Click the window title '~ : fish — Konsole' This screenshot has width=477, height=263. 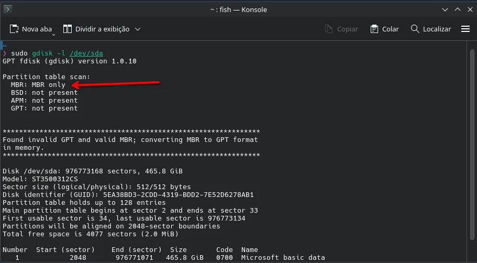(238, 10)
